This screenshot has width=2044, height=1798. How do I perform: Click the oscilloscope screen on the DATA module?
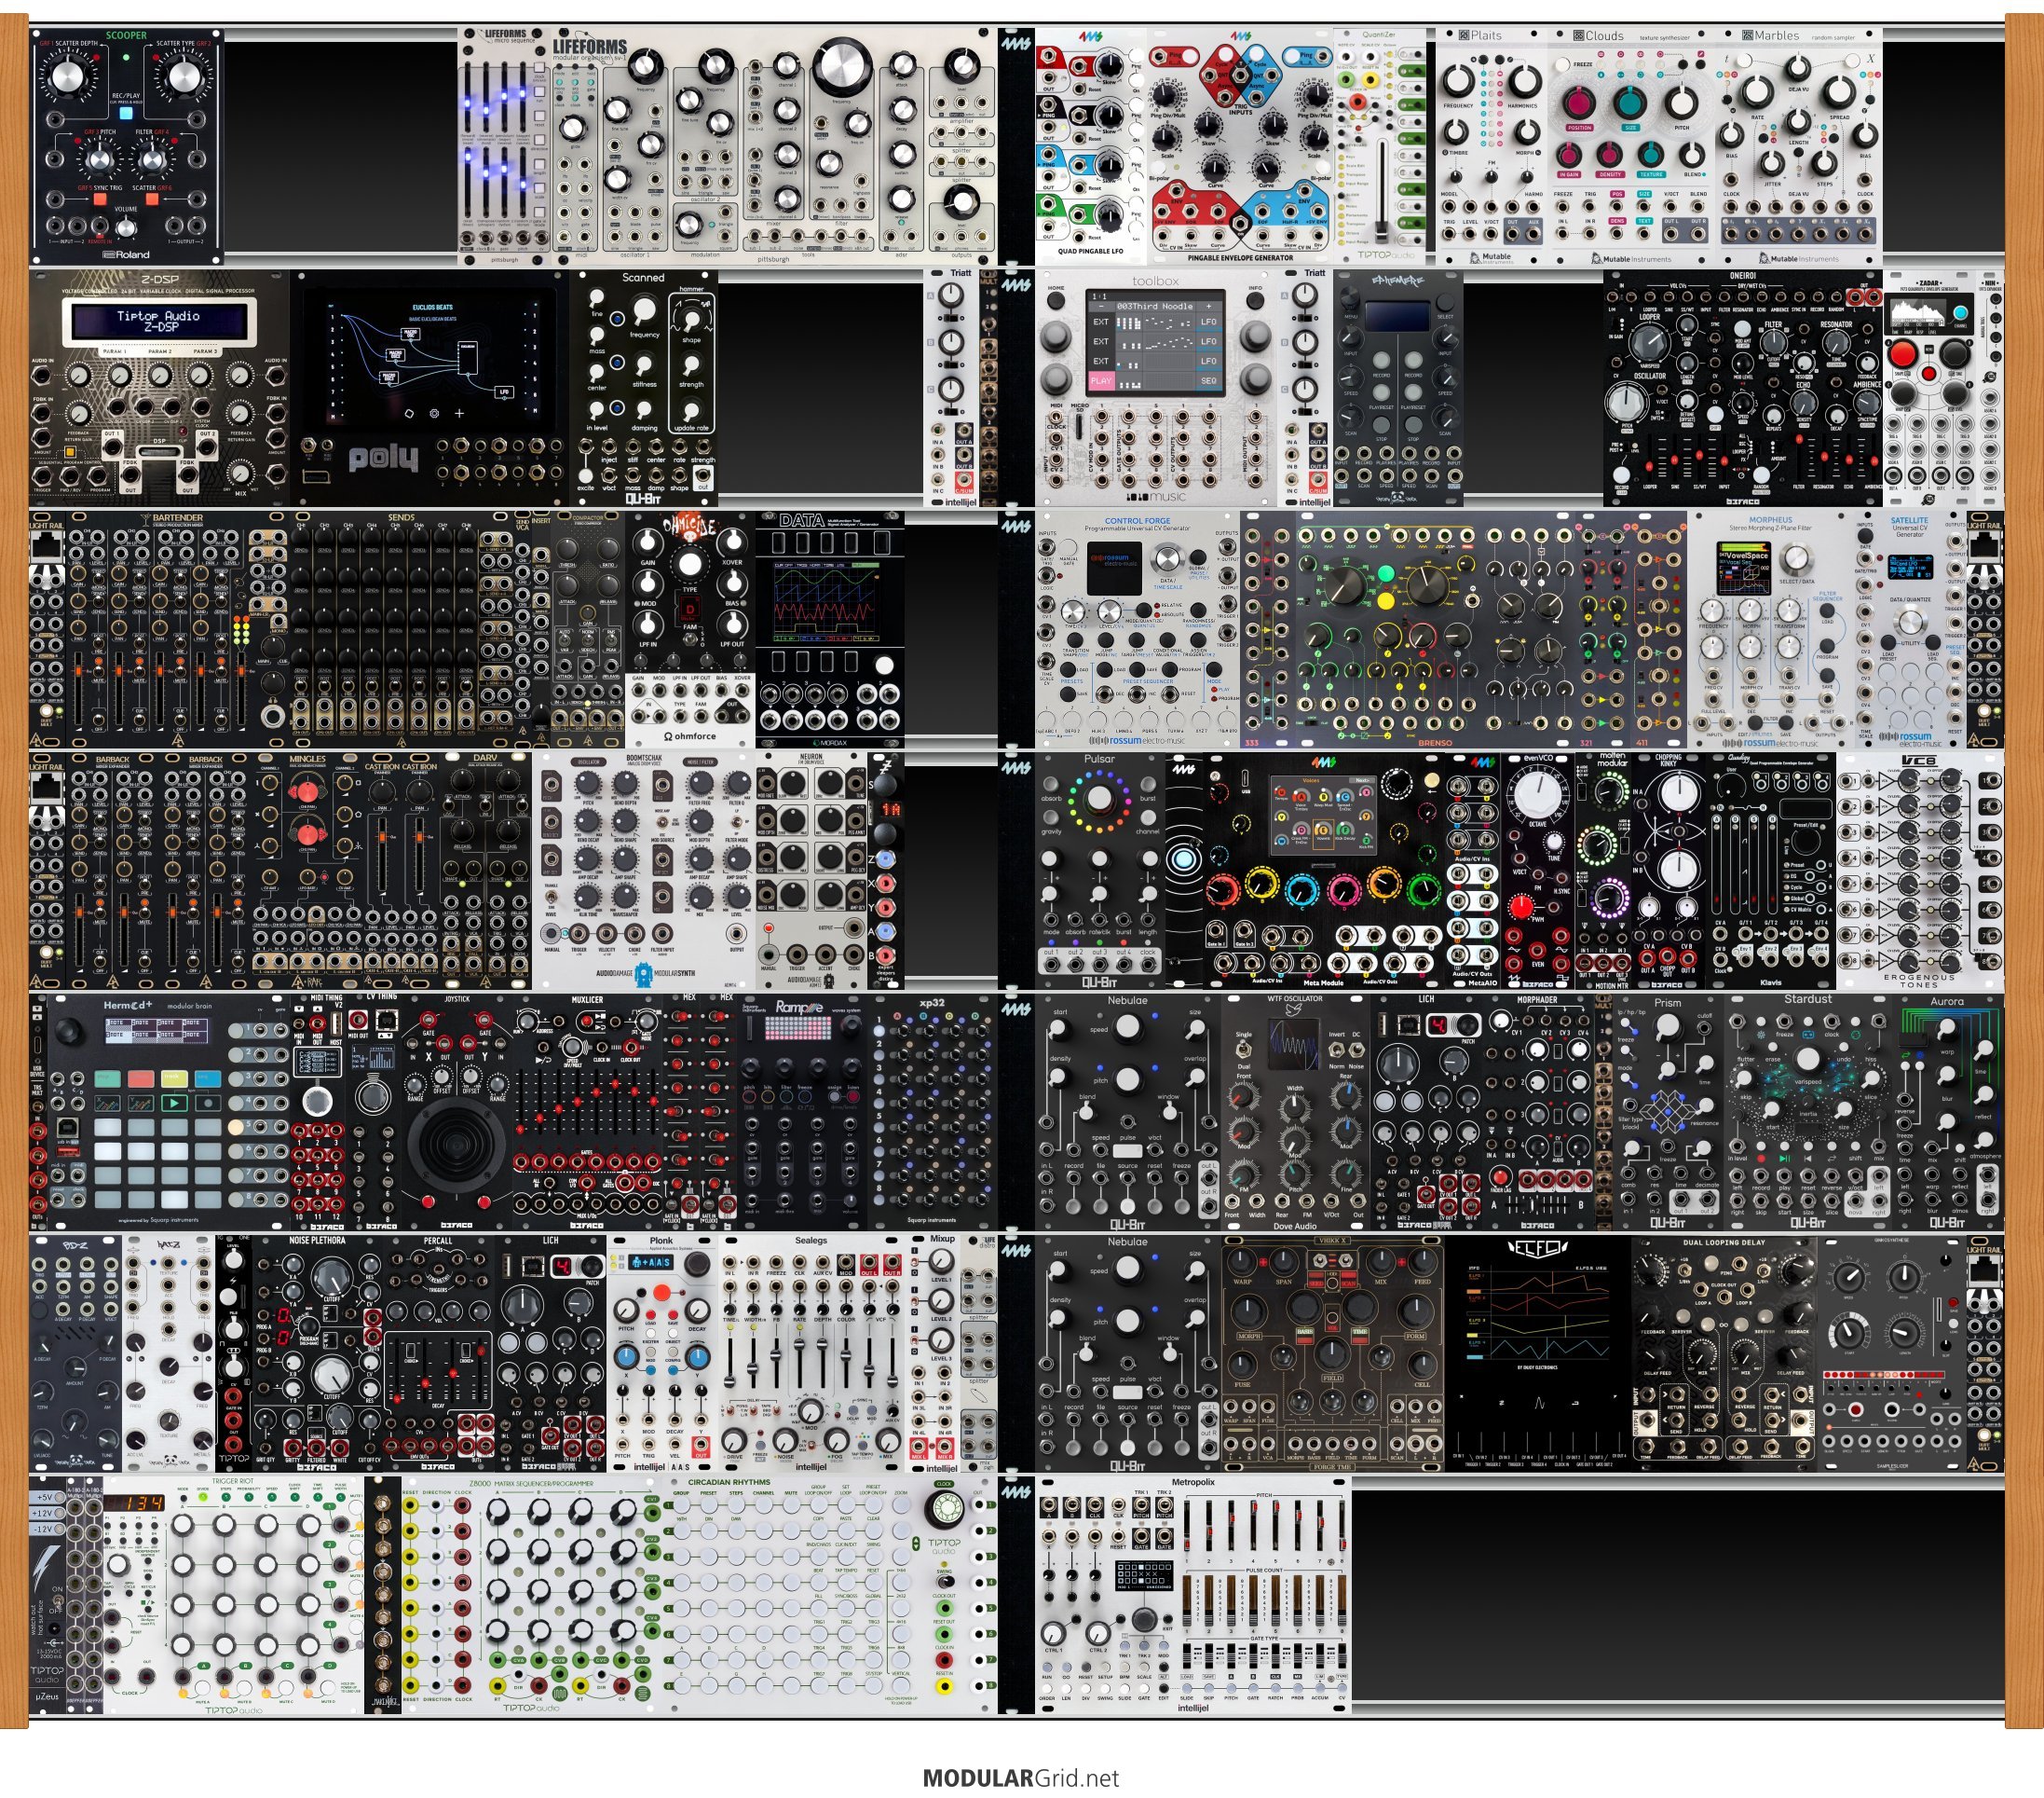(829, 602)
